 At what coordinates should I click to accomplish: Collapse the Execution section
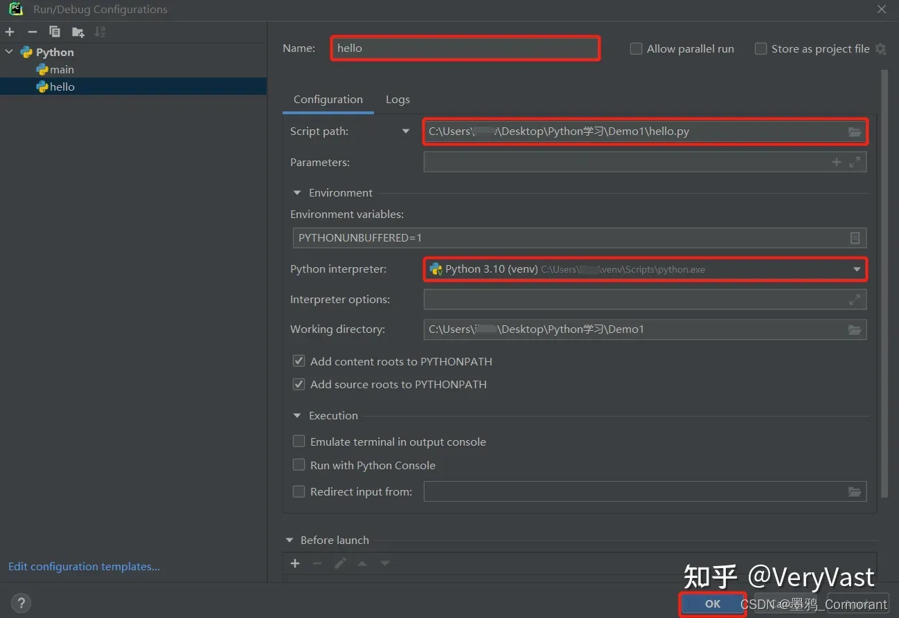tap(297, 416)
